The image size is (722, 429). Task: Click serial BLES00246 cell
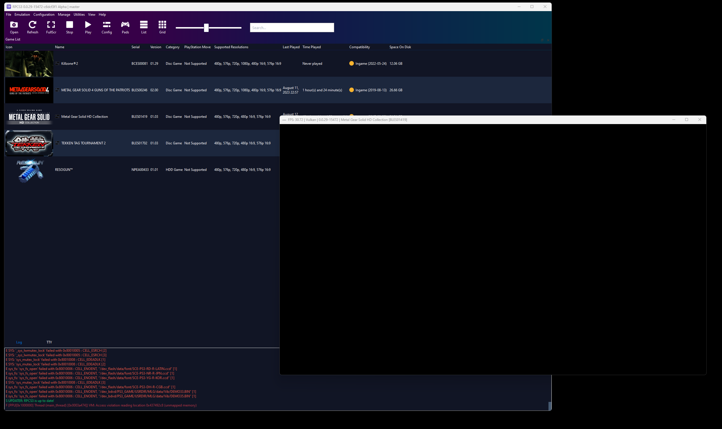pyautogui.click(x=139, y=90)
